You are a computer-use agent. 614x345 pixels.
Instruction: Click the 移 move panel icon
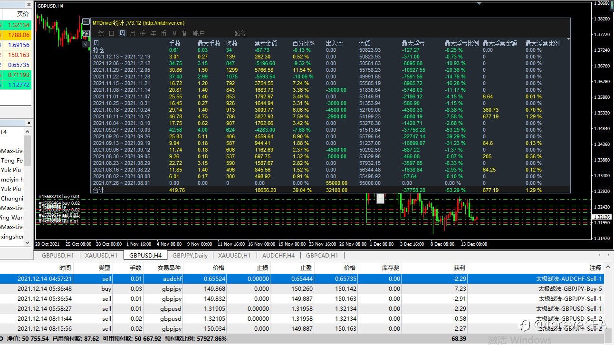(86, 33)
